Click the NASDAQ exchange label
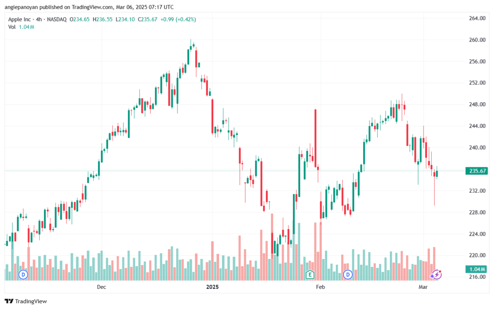The image size is (494, 309). (57, 19)
